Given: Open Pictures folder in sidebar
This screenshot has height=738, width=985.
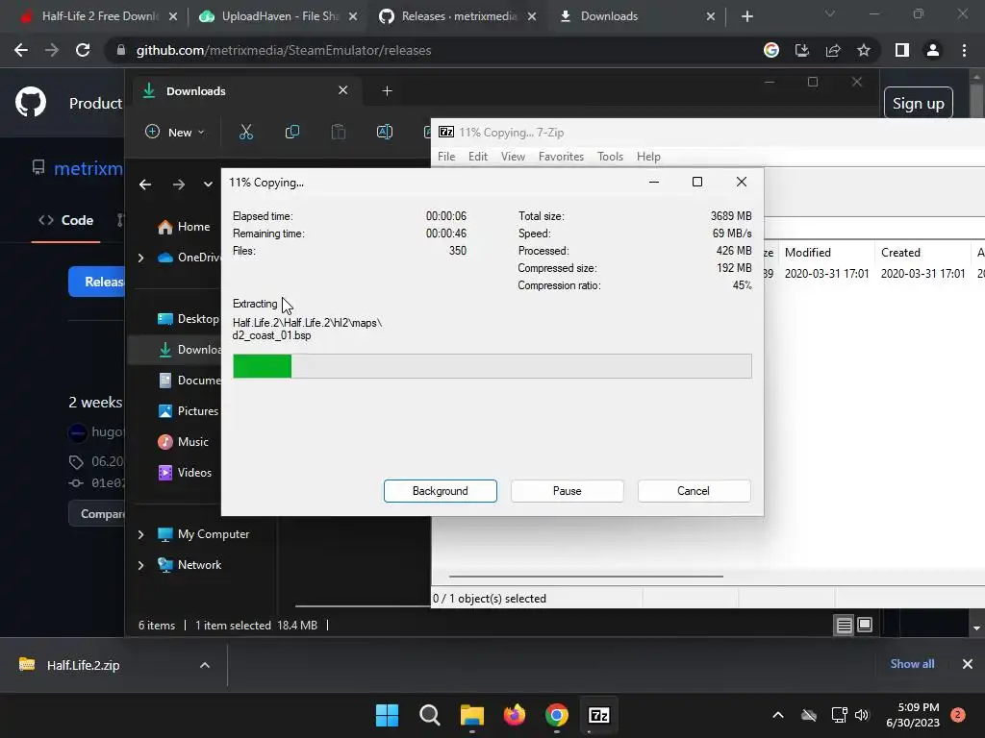Looking at the screenshot, I should (x=188, y=411).
